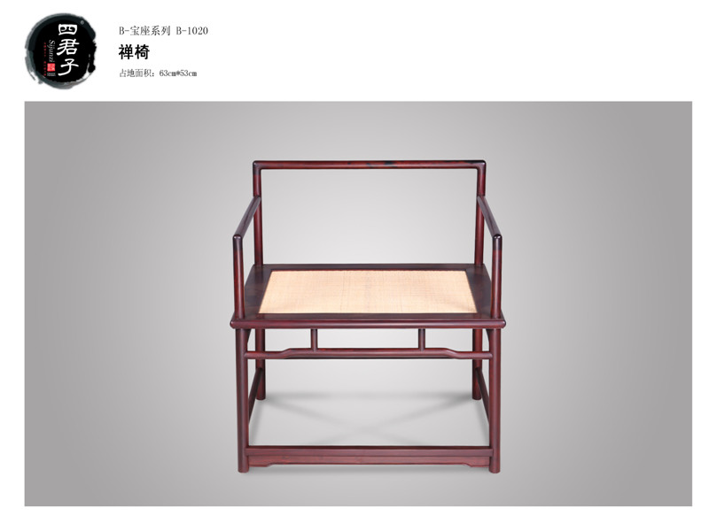Click the chair's left armrest
Screen dimensions: 709x531
click(x=247, y=218)
